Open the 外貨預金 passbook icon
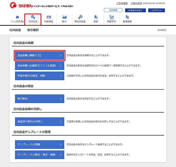This screenshot has width=176, height=167. pyautogui.click(x=49, y=17)
